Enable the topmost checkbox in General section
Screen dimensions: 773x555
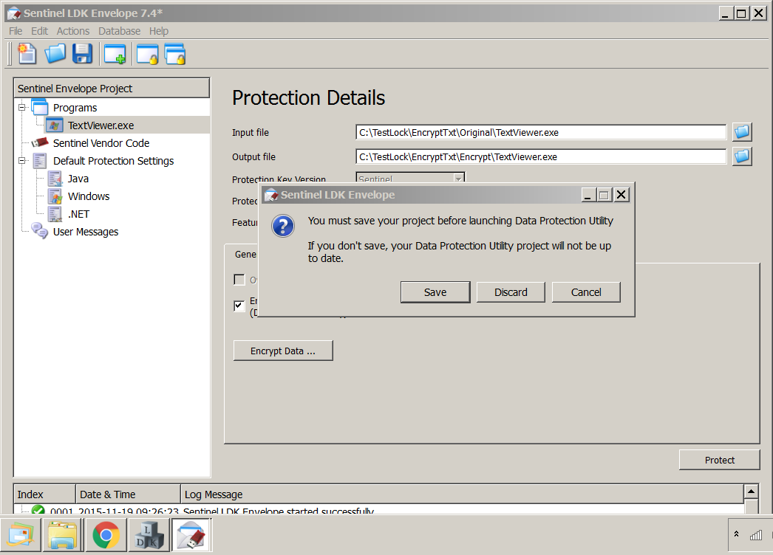pos(239,279)
